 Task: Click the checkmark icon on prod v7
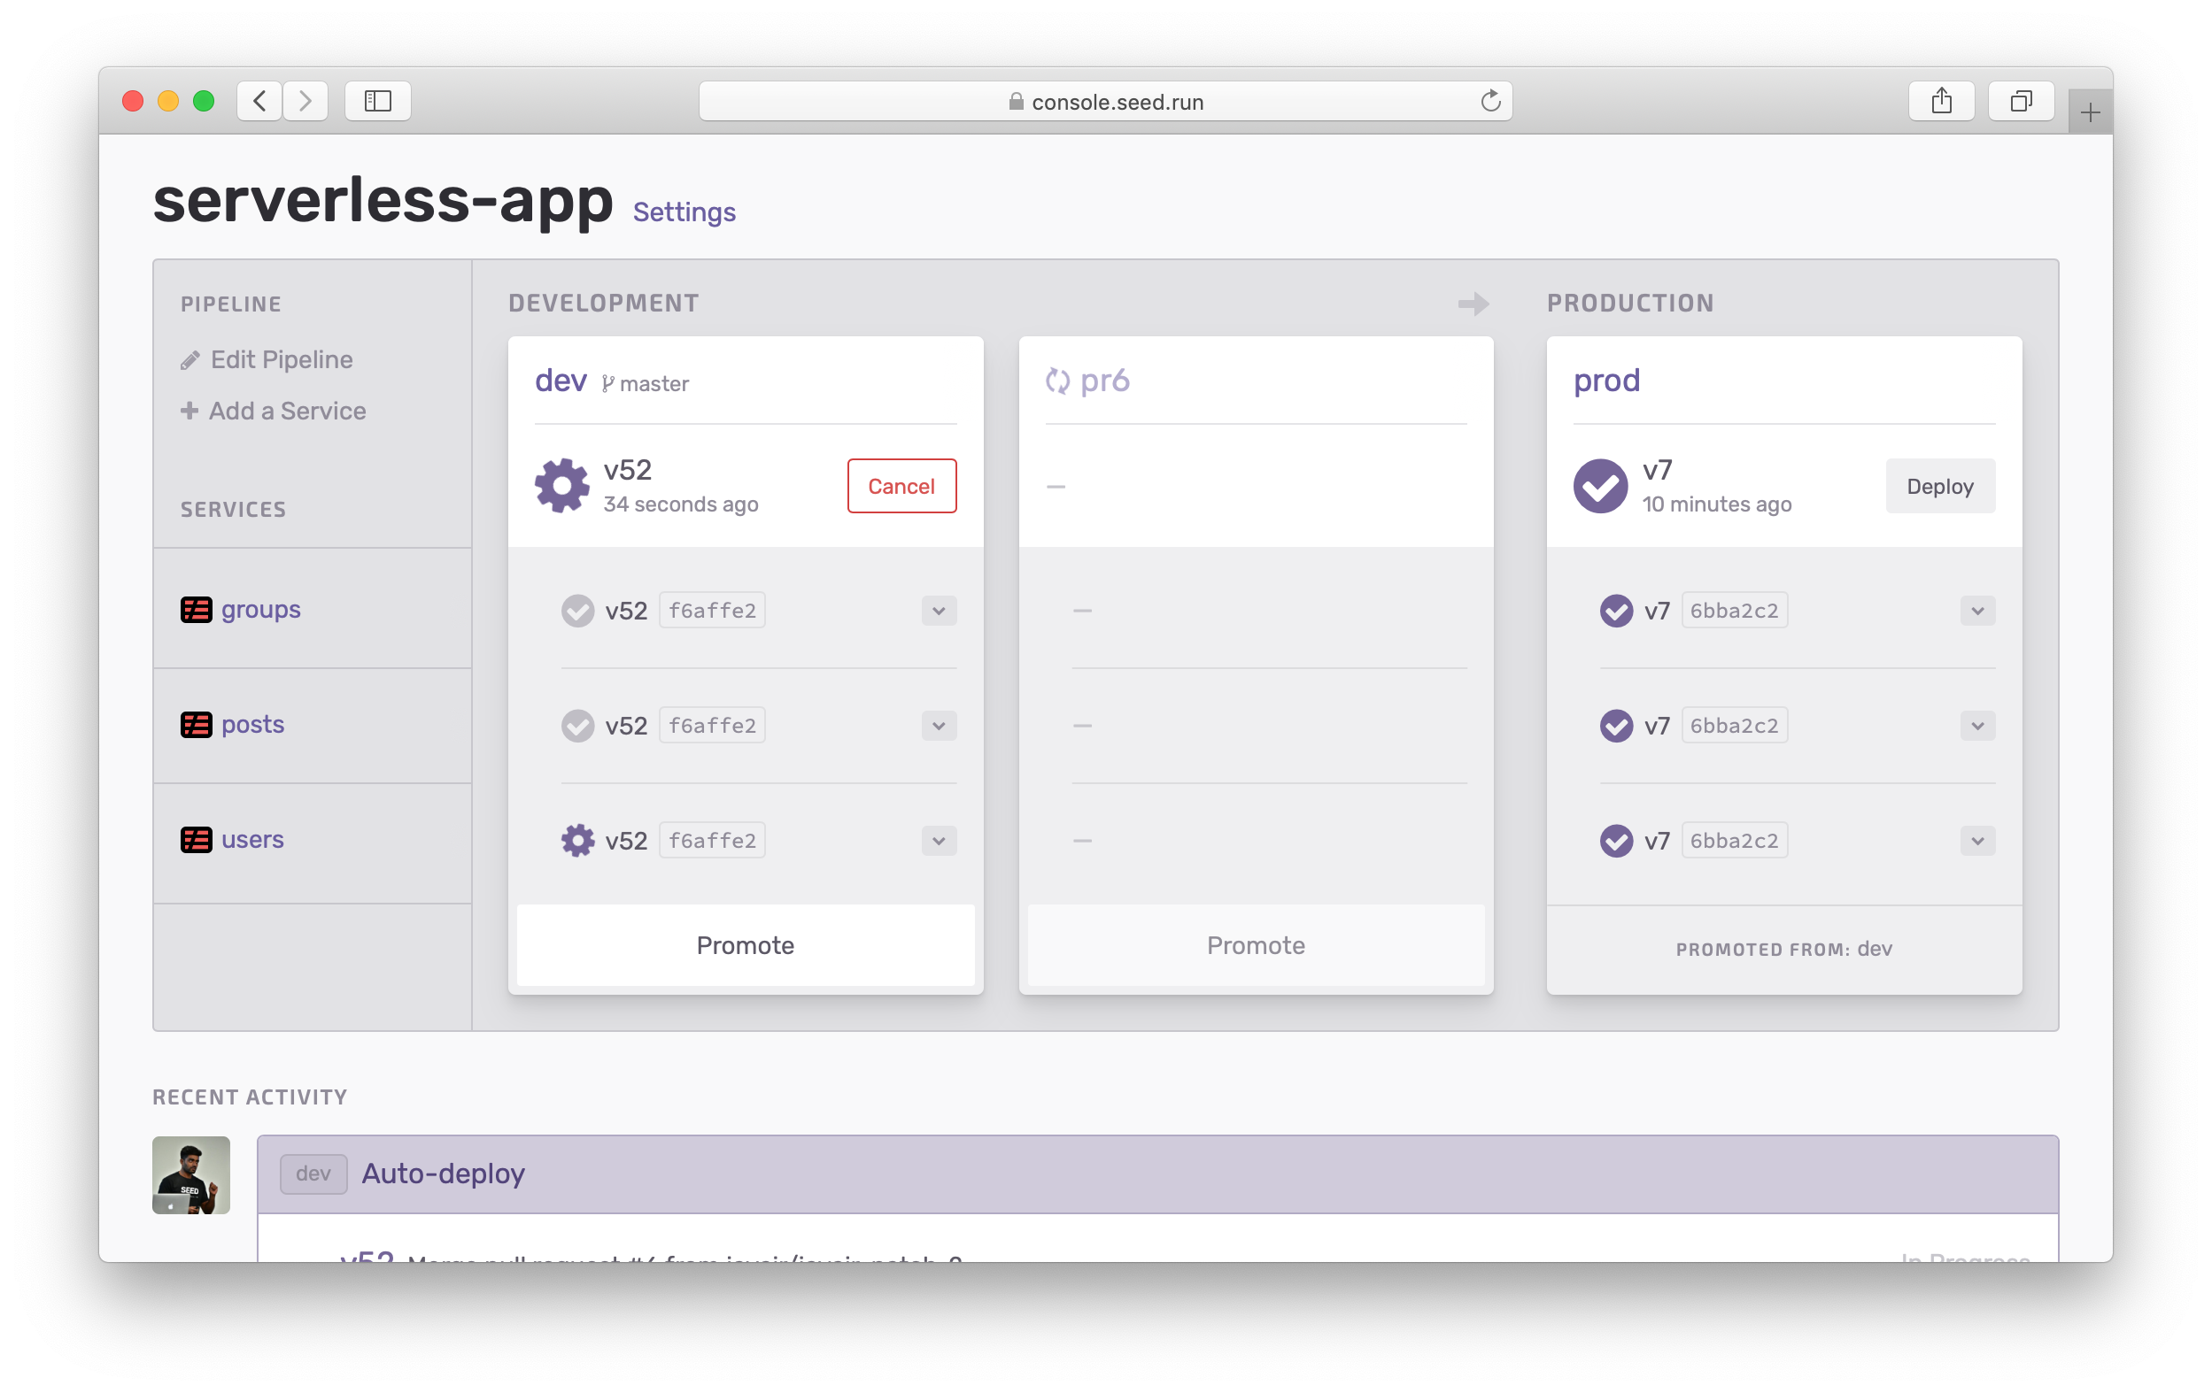point(1602,483)
